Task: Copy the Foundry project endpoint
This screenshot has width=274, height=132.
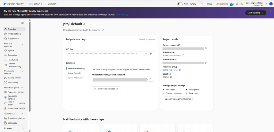Action: 150,79
